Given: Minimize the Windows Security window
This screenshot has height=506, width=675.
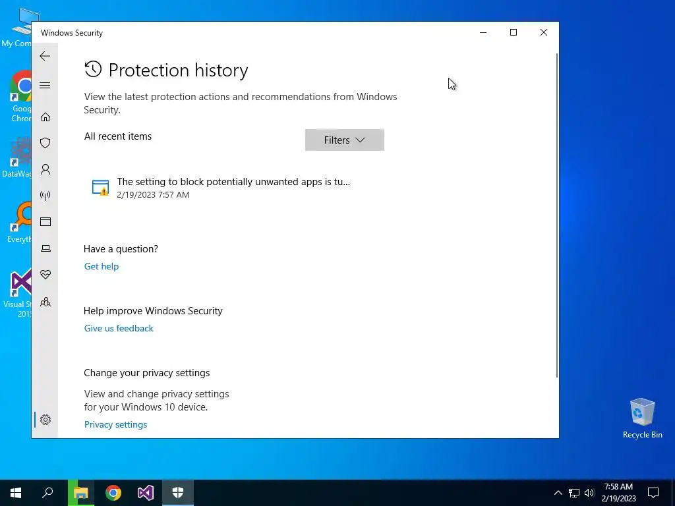Looking at the screenshot, I should pyautogui.click(x=483, y=32).
